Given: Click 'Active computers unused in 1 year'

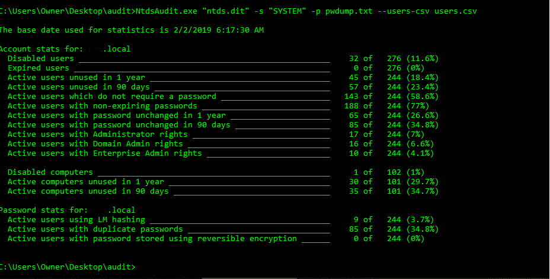Looking at the screenshot, I should coord(85,182).
